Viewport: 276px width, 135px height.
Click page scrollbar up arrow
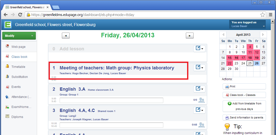point(273,21)
